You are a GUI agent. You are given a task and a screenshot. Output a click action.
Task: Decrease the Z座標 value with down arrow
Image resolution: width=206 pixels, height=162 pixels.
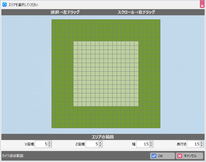(100, 146)
